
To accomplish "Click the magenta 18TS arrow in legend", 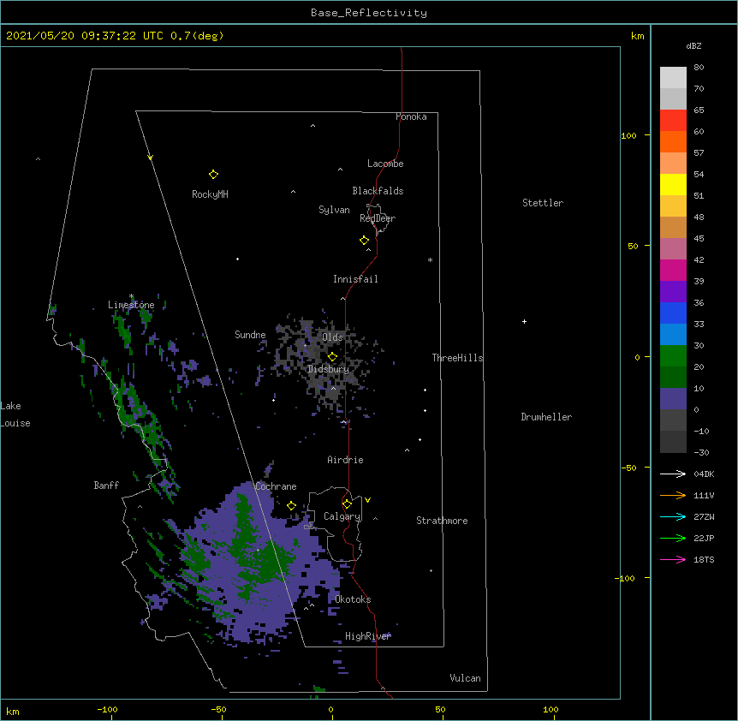I will pos(673,559).
